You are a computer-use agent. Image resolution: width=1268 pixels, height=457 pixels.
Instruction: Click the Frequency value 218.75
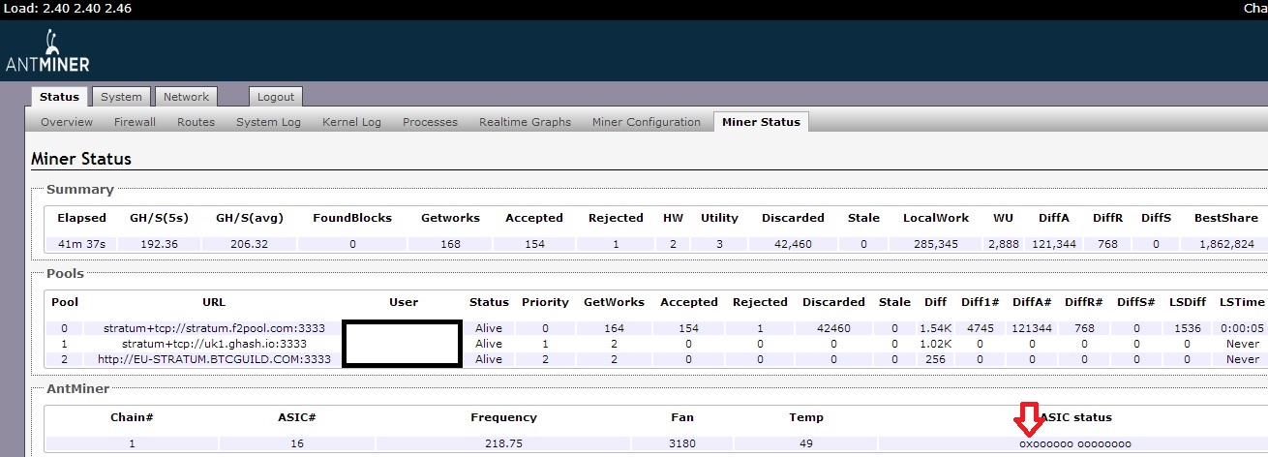(503, 443)
